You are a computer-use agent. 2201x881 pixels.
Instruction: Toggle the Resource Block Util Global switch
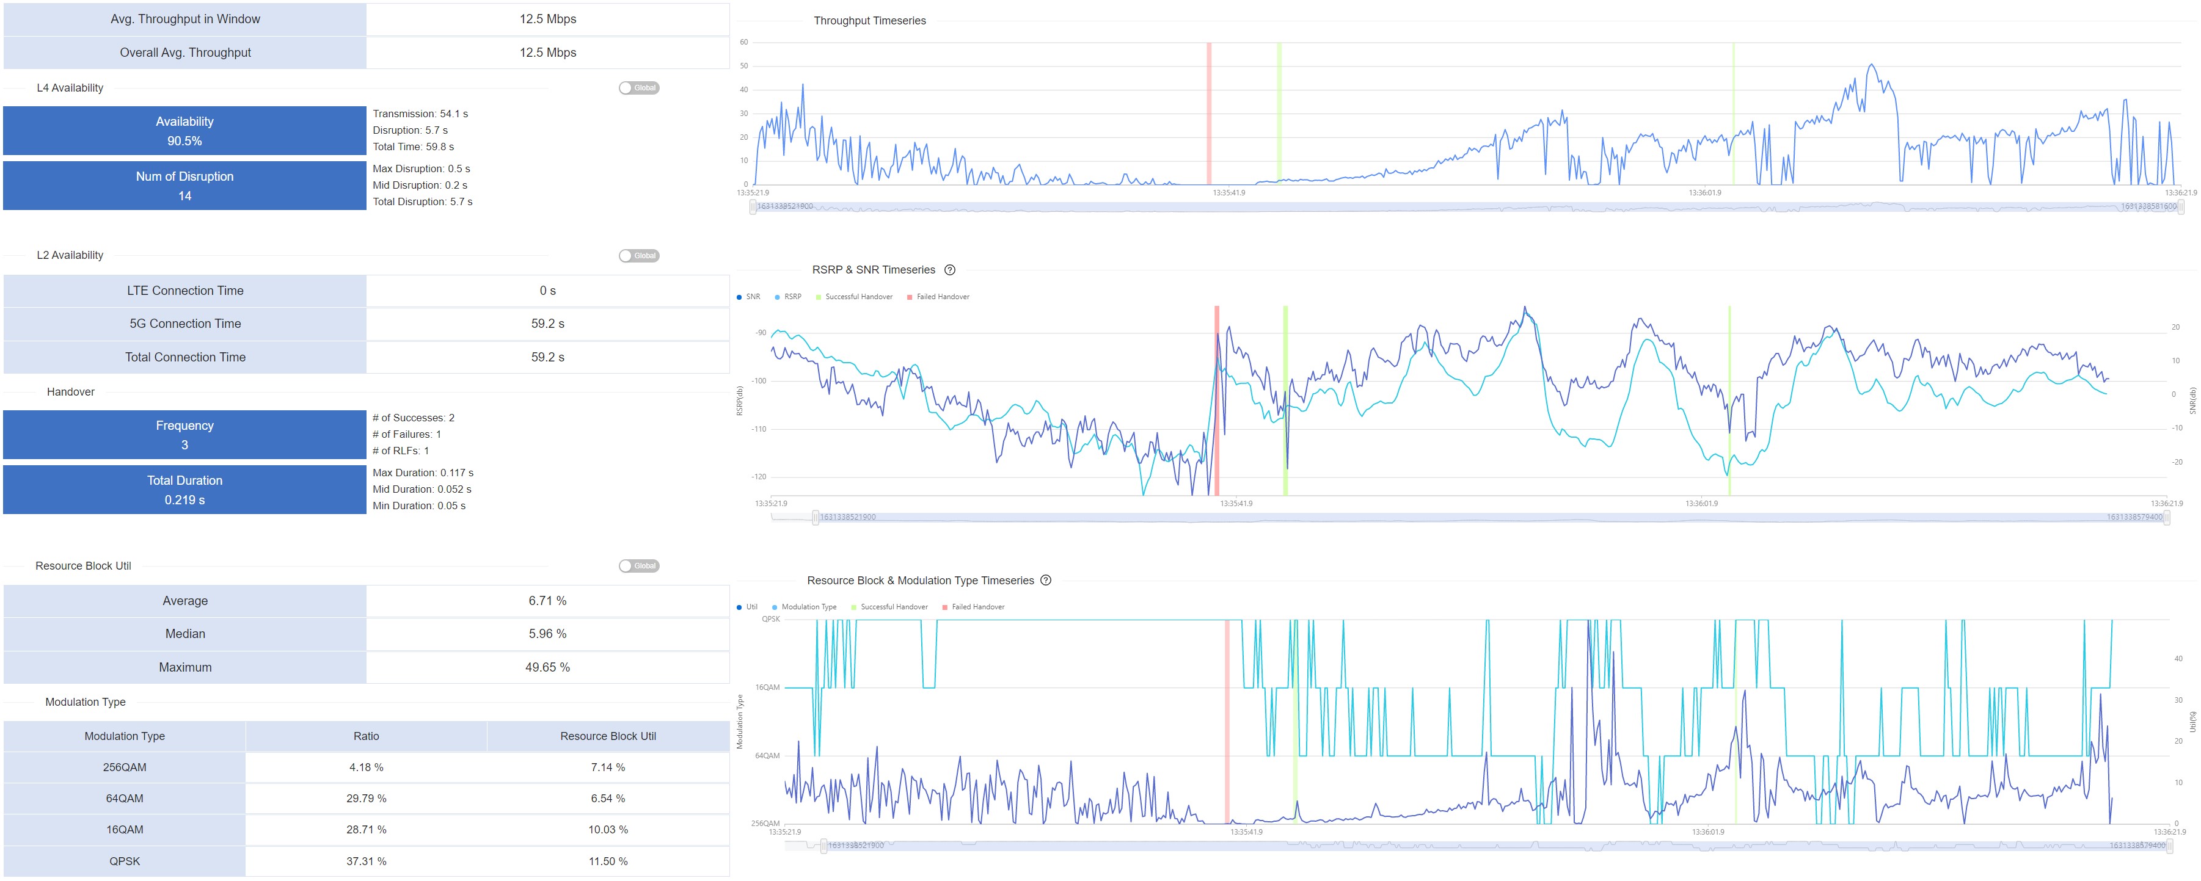pos(638,566)
